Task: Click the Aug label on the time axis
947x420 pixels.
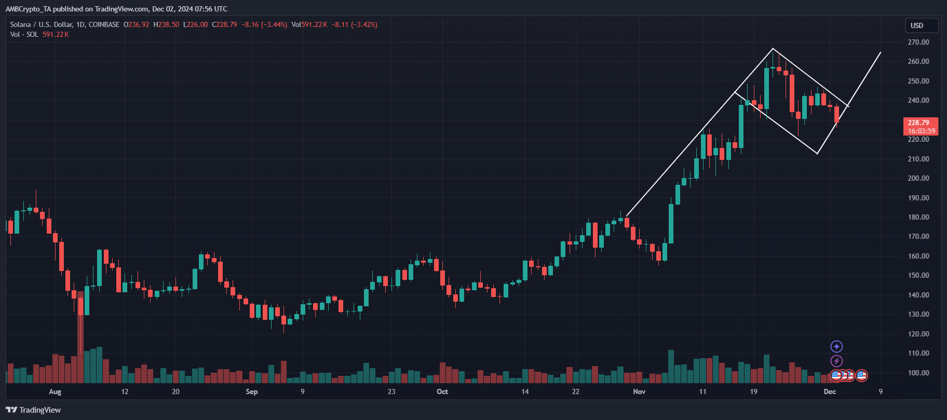Action: click(x=55, y=391)
